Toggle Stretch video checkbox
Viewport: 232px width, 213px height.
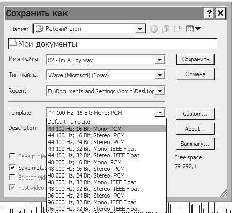click(x=12, y=177)
